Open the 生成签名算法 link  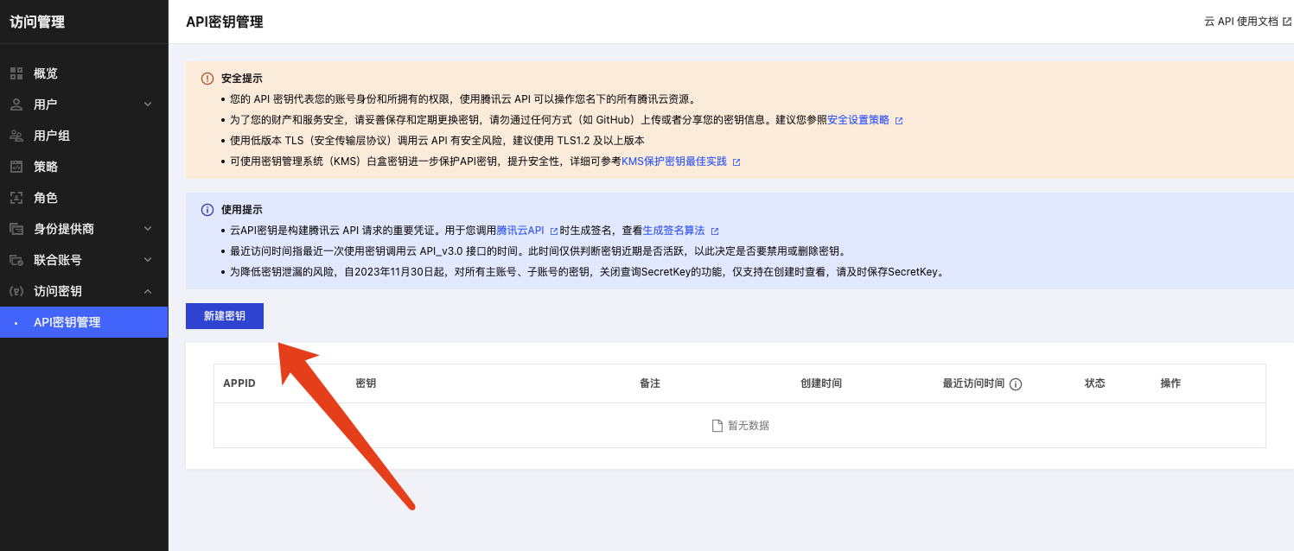(674, 231)
